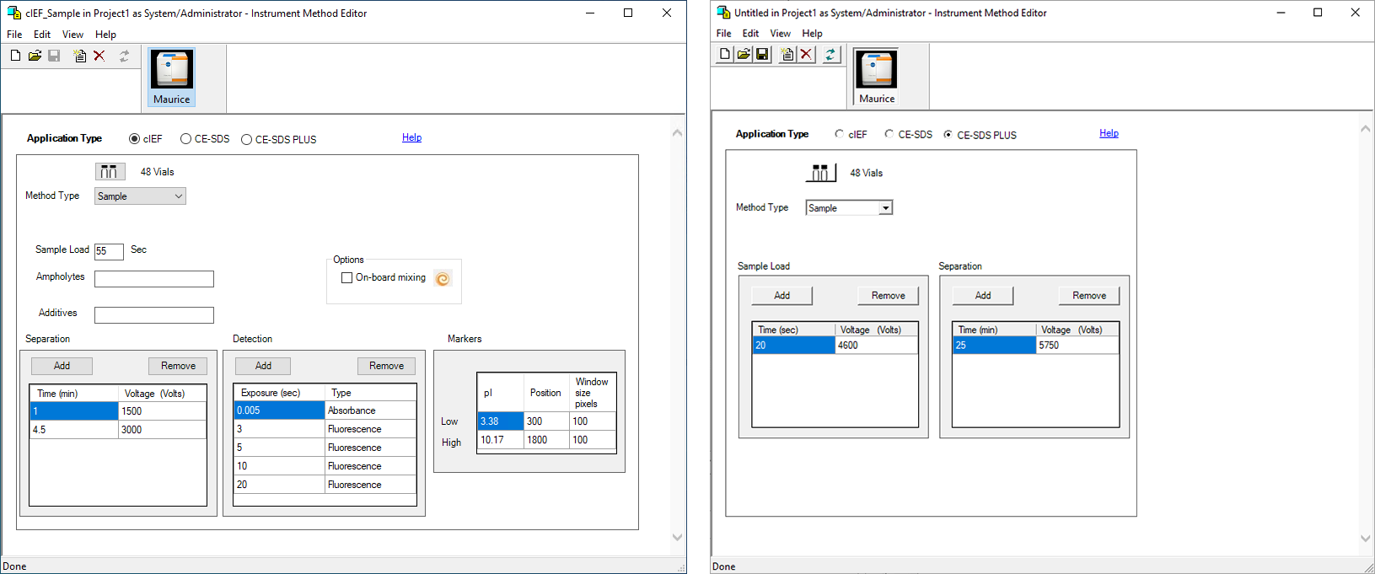
Task: Click vial tray icon in cIEF_Sample window
Action: [110, 172]
